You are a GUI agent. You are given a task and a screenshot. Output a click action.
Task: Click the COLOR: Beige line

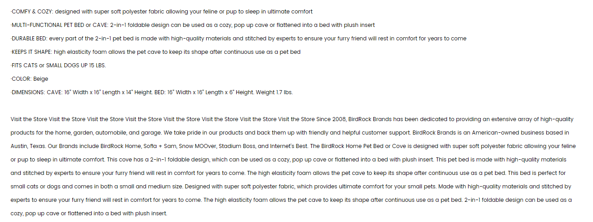29,79
